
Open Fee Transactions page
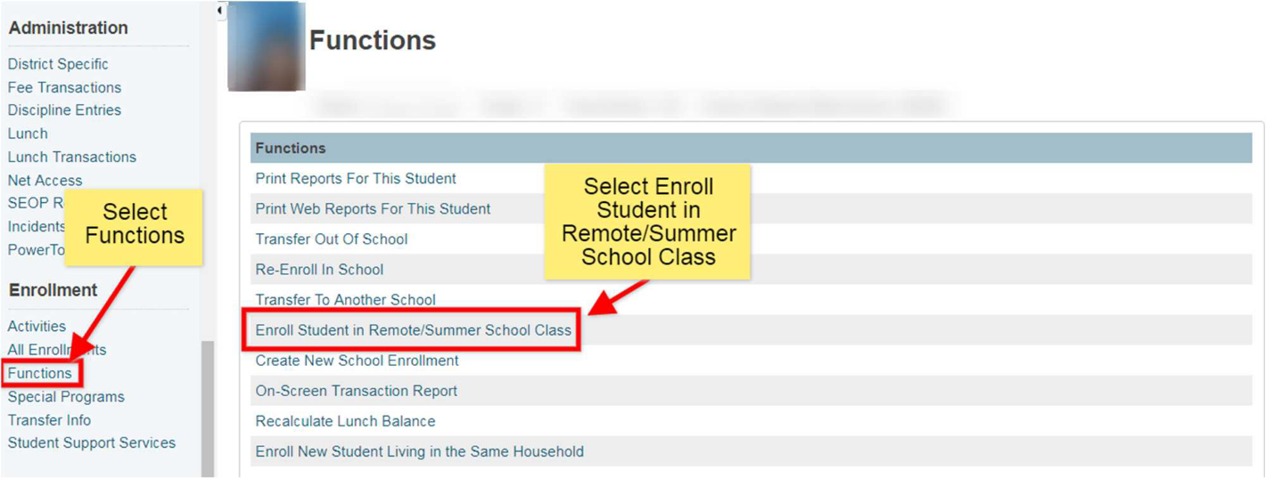(64, 87)
